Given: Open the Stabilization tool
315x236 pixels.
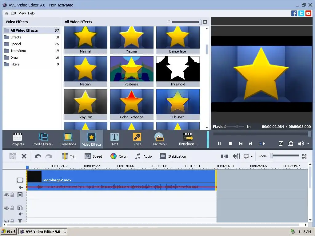Looking at the screenshot, I should tap(173, 156).
